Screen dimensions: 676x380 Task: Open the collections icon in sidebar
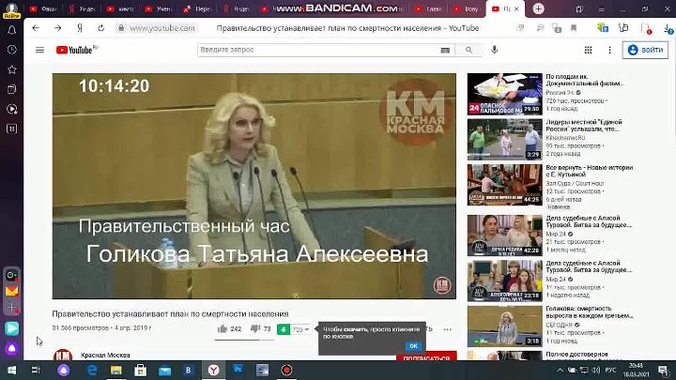[x=11, y=89]
